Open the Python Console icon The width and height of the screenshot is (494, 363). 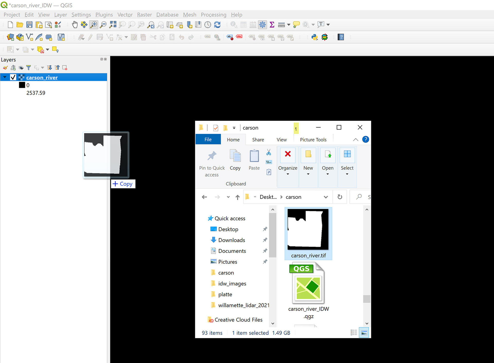(314, 37)
